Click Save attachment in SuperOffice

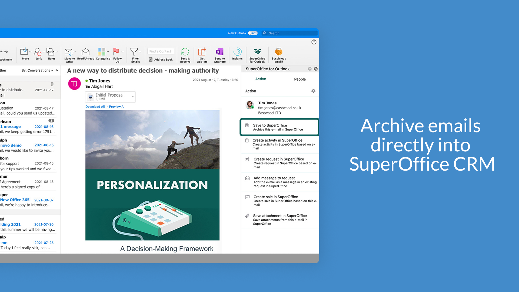coord(280,220)
